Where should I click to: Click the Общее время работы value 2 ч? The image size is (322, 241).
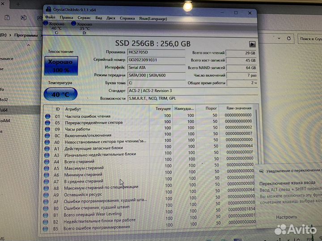point(242,83)
